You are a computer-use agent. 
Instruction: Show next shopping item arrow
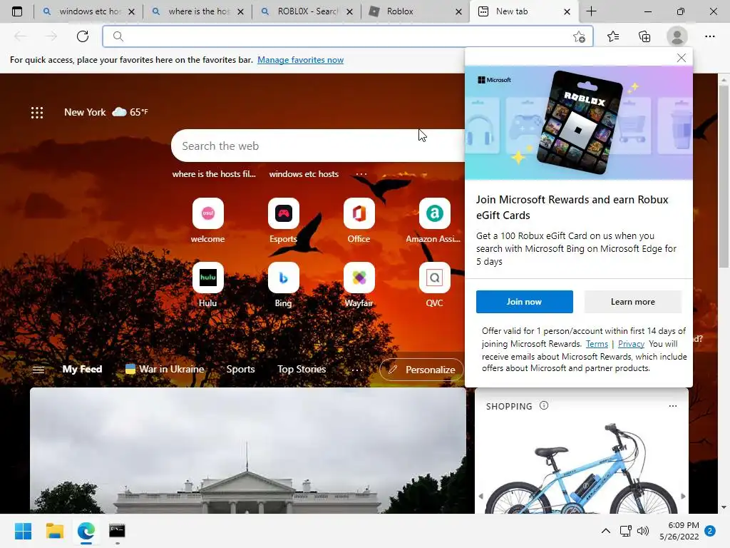click(683, 497)
